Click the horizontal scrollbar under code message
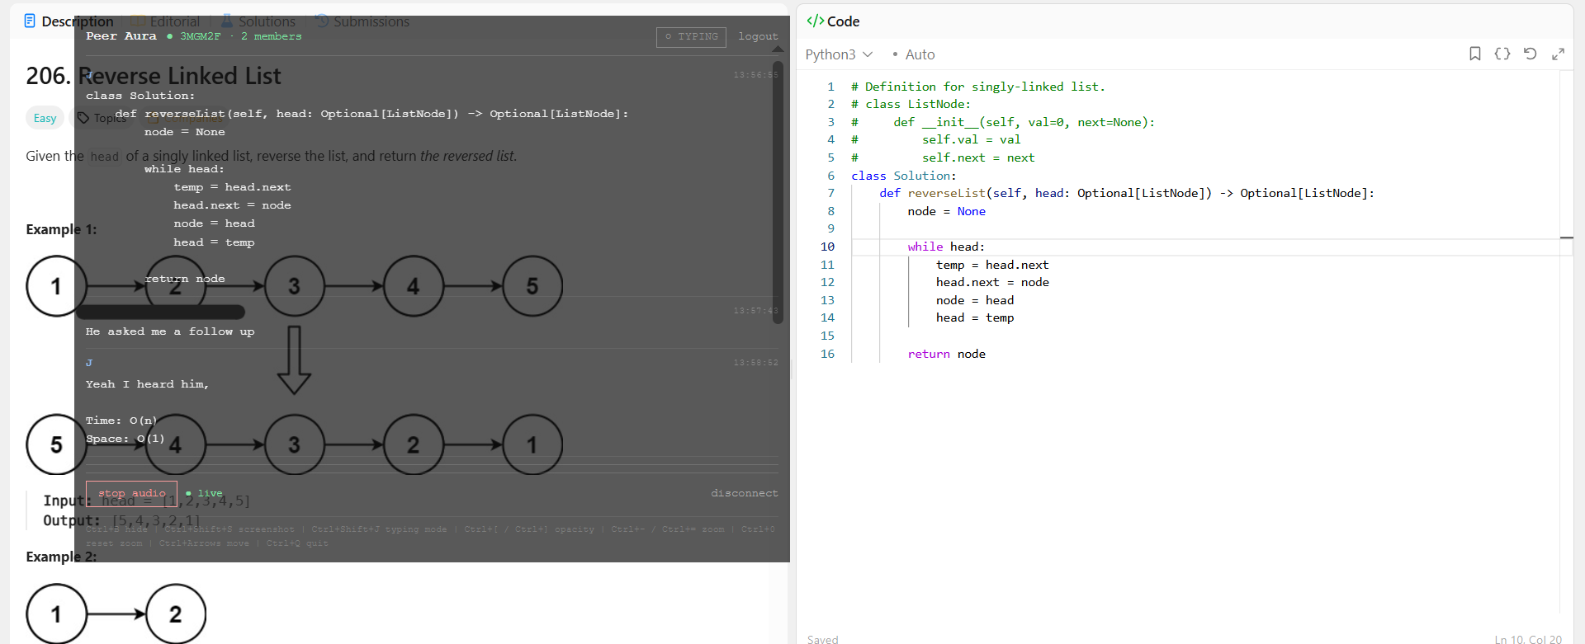1585x644 pixels. click(x=161, y=312)
